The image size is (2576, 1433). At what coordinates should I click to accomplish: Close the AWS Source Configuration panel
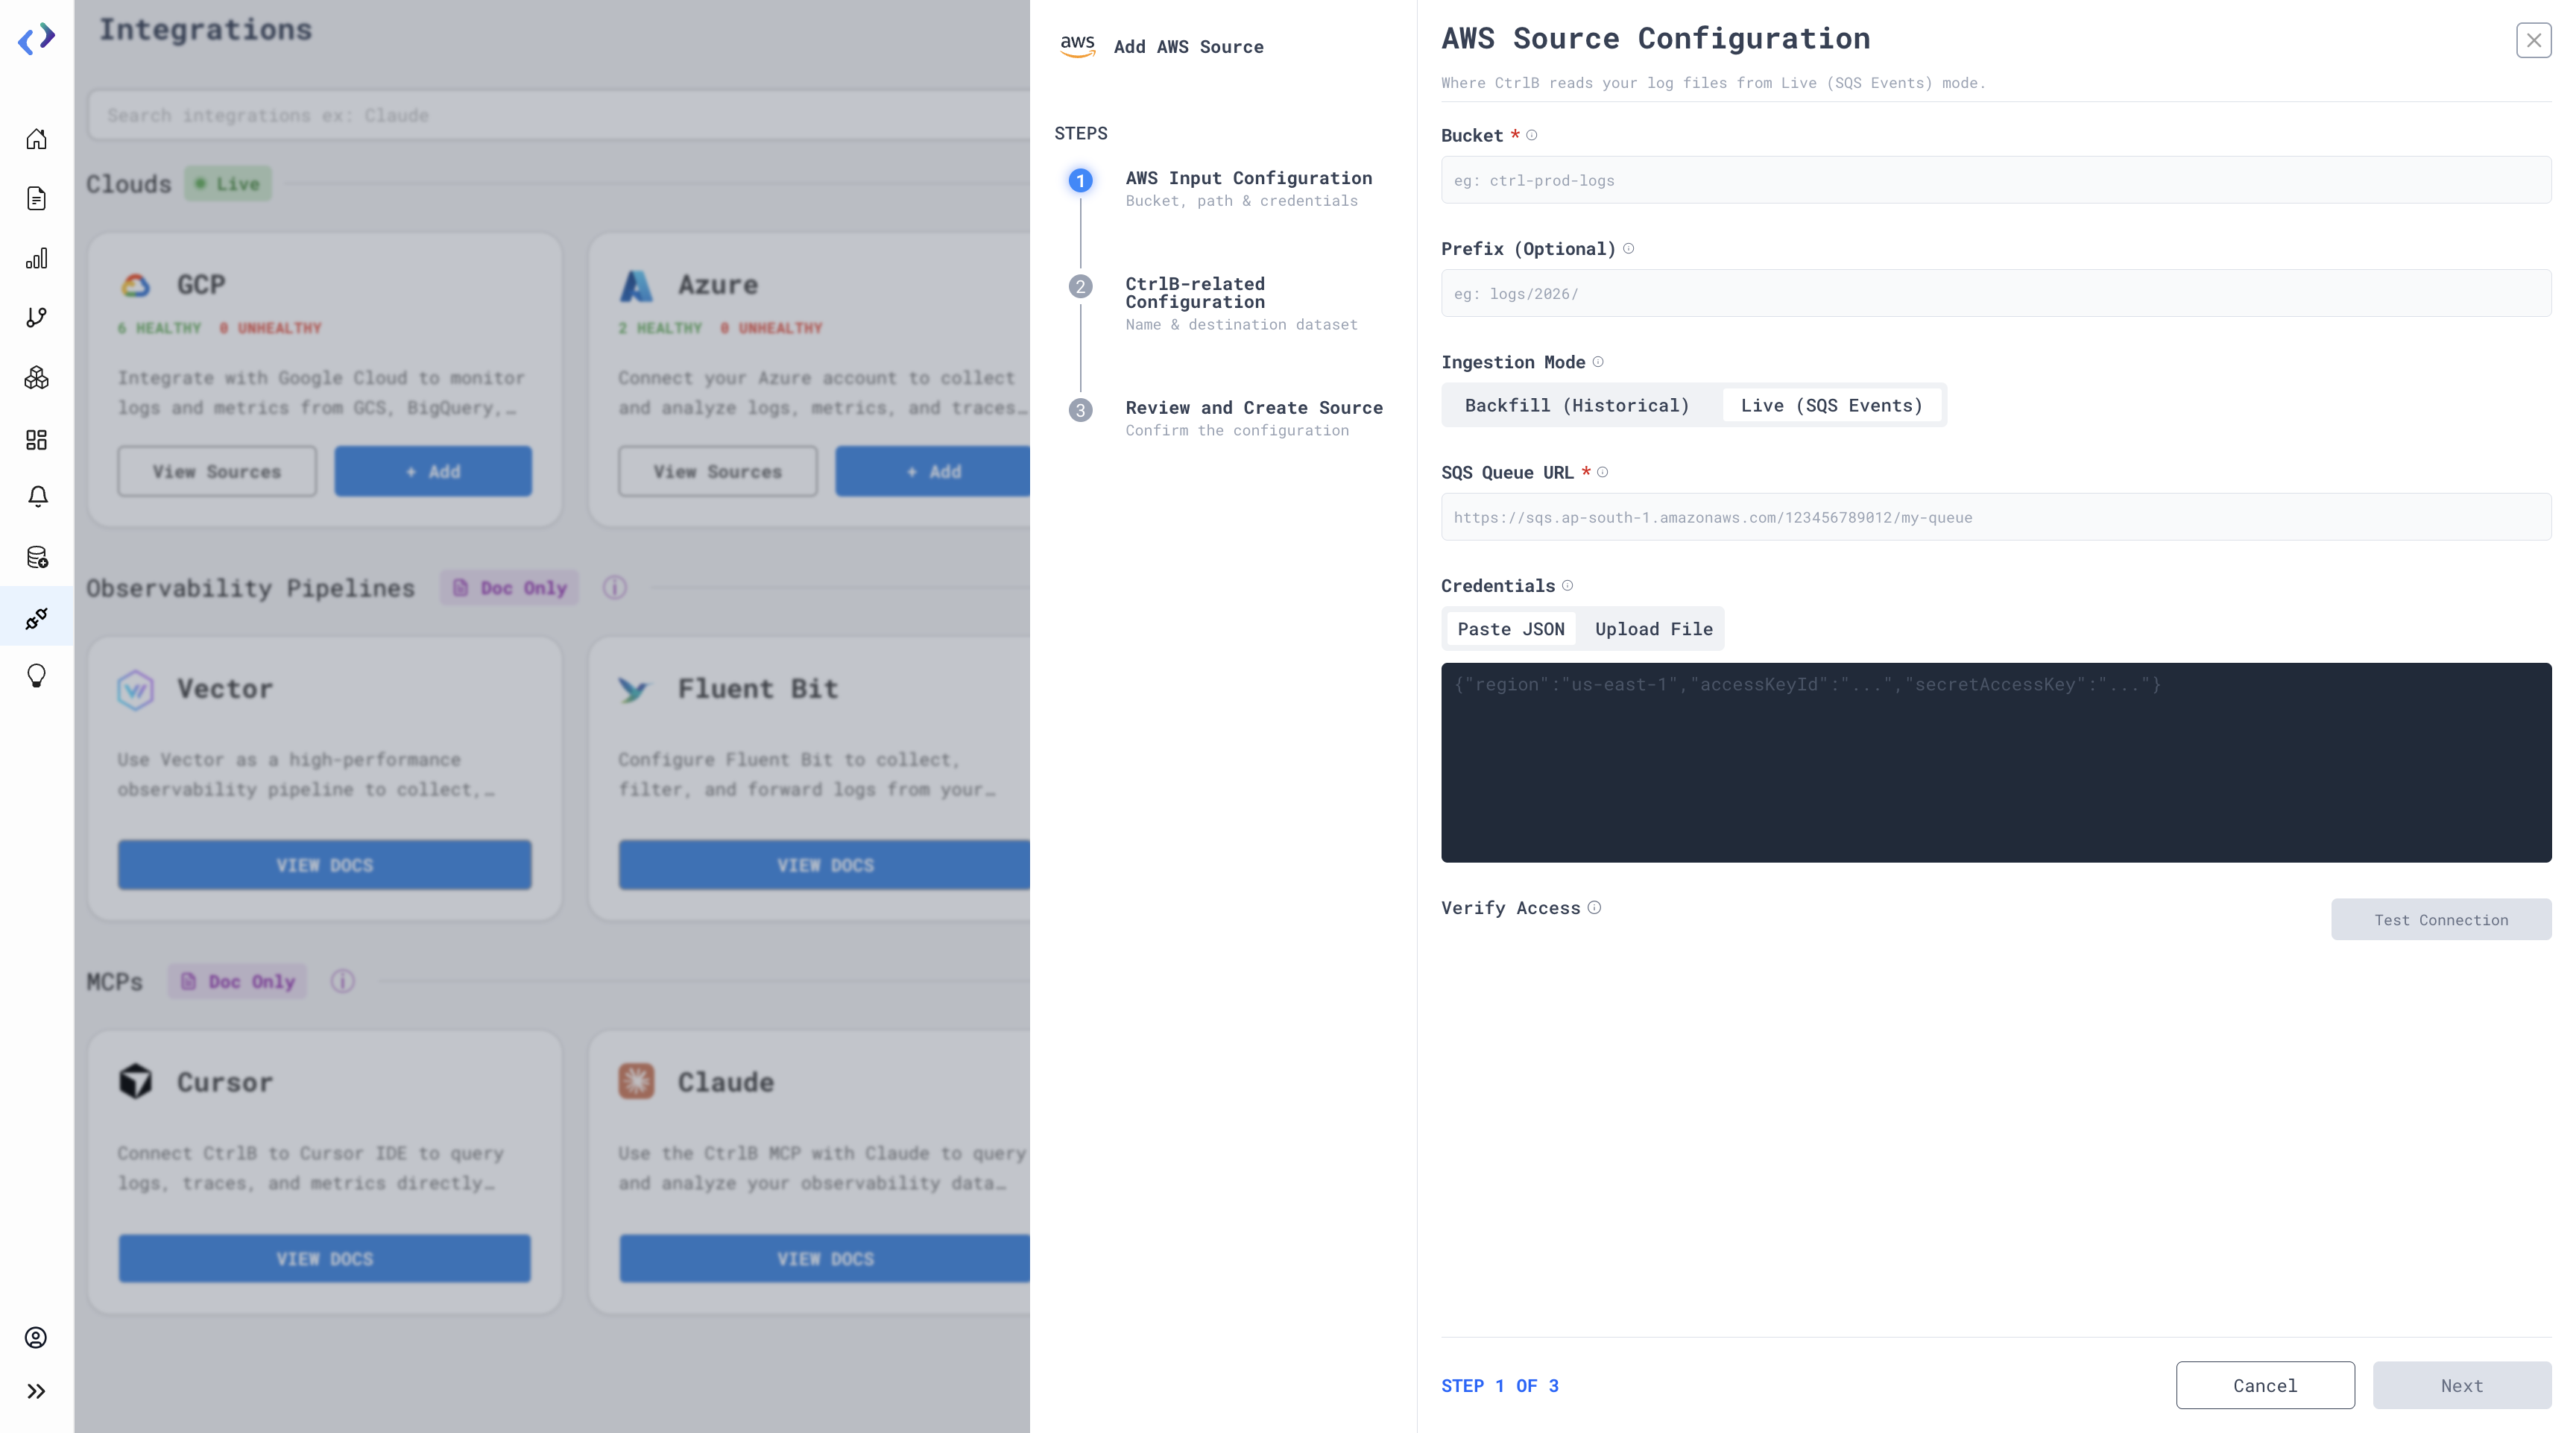tap(2533, 40)
